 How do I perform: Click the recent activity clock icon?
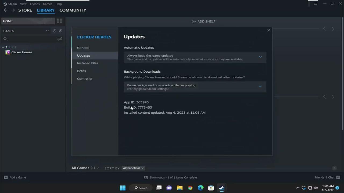55,31
